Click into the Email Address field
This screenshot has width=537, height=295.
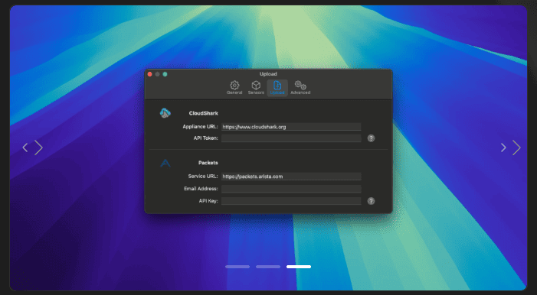click(x=291, y=189)
